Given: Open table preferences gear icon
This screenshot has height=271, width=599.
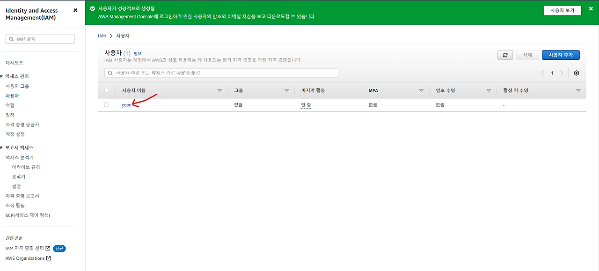Looking at the screenshot, I should point(576,73).
